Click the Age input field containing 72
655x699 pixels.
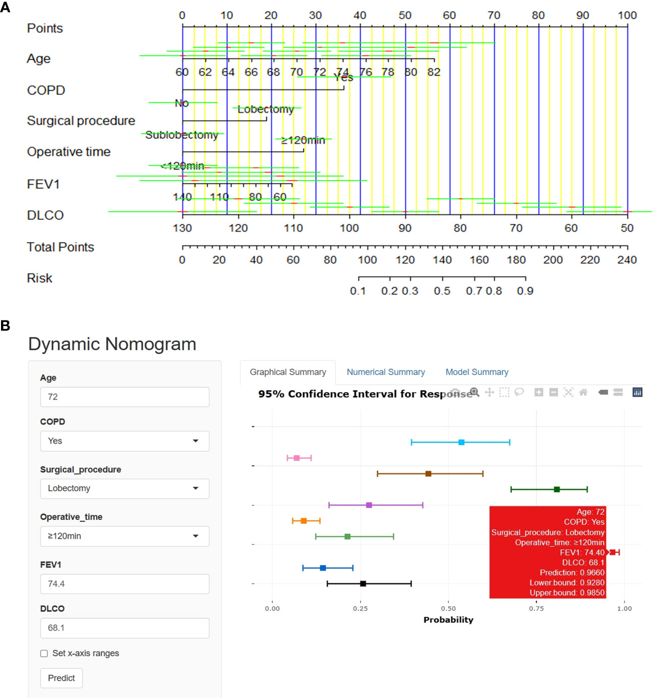pos(125,397)
